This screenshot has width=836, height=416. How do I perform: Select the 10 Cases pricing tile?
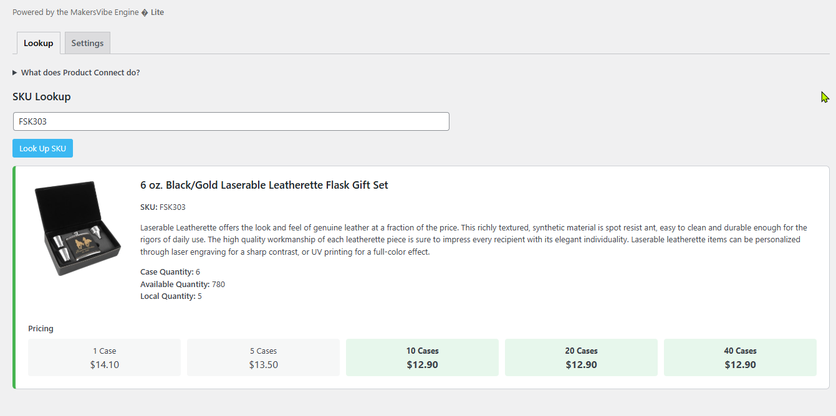tap(422, 357)
